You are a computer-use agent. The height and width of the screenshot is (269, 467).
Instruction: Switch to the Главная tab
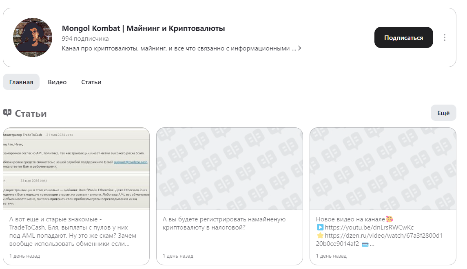pyautogui.click(x=21, y=82)
